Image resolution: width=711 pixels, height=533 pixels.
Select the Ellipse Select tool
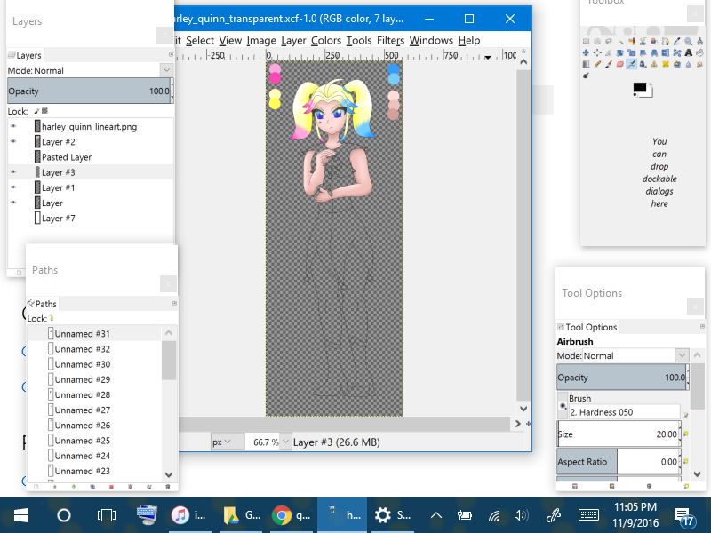point(597,41)
